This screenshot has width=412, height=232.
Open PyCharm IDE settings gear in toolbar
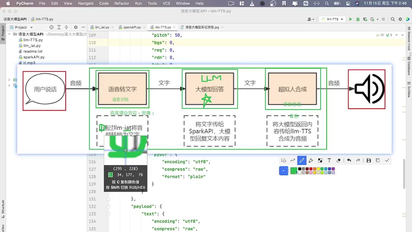coord(401,19)
